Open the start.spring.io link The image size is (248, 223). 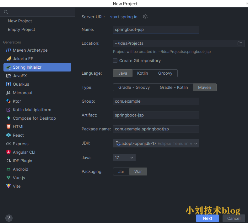point(124,17)
